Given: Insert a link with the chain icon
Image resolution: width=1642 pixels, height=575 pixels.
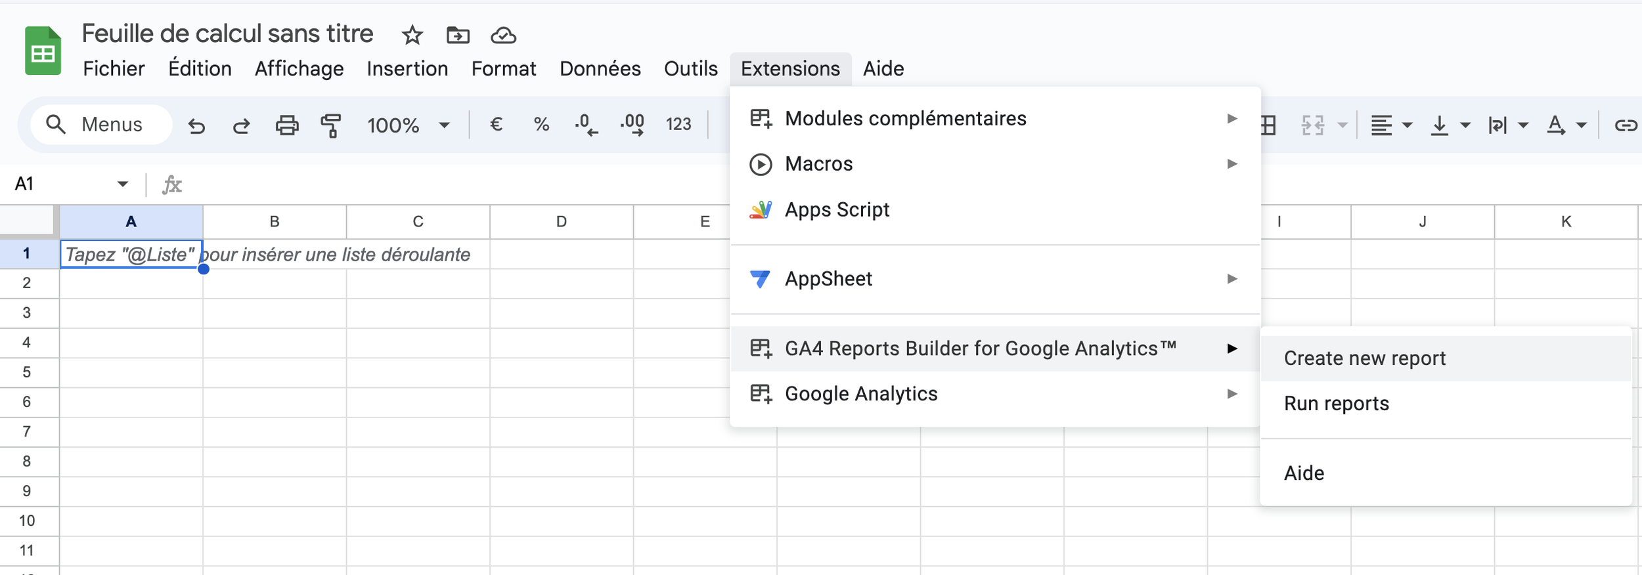Looking at the screenshot, I should coord(1626,125).
